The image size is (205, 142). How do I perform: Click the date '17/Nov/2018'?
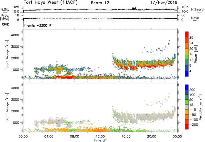pyautogui.click(x=164, y=2)
